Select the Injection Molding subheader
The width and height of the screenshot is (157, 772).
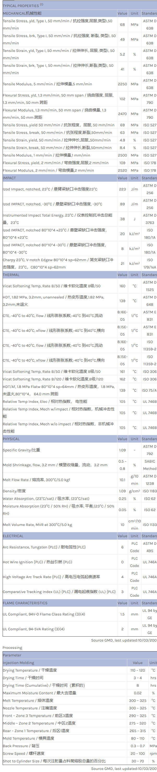[x=18, y=663]
